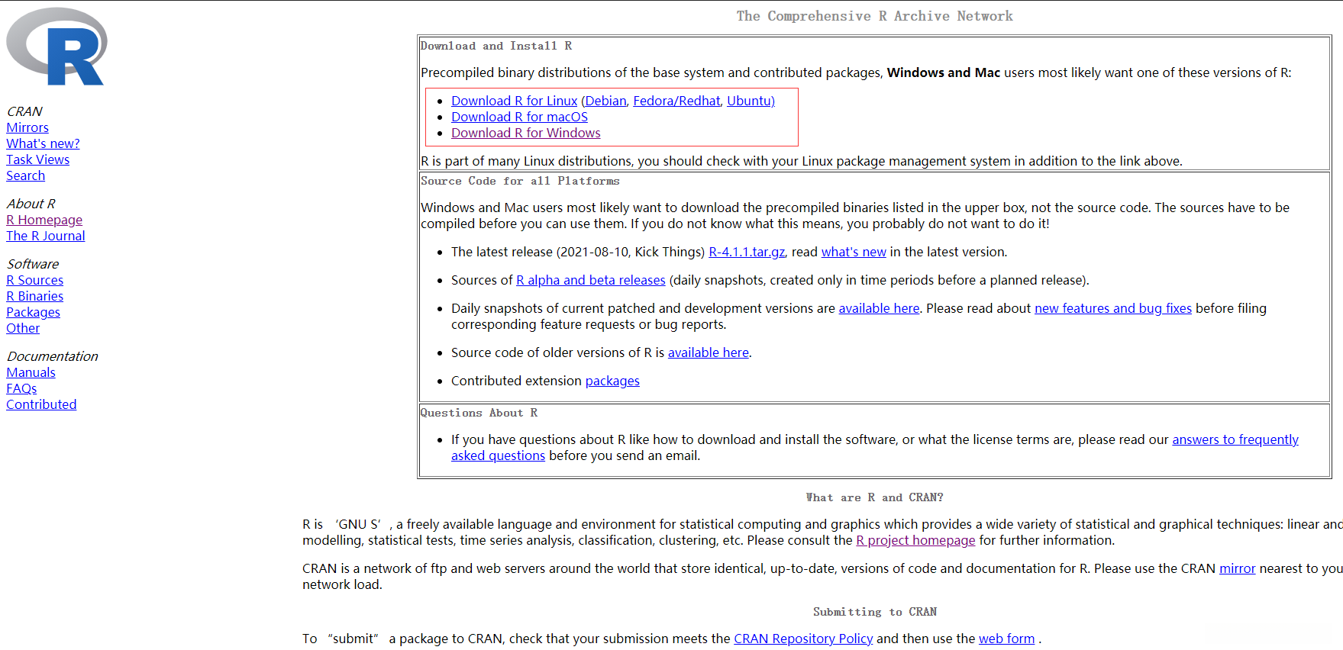Download the R-4.1.1.tar.gz source file
This screenshot has height=650, width=1343.
[747, 252]
